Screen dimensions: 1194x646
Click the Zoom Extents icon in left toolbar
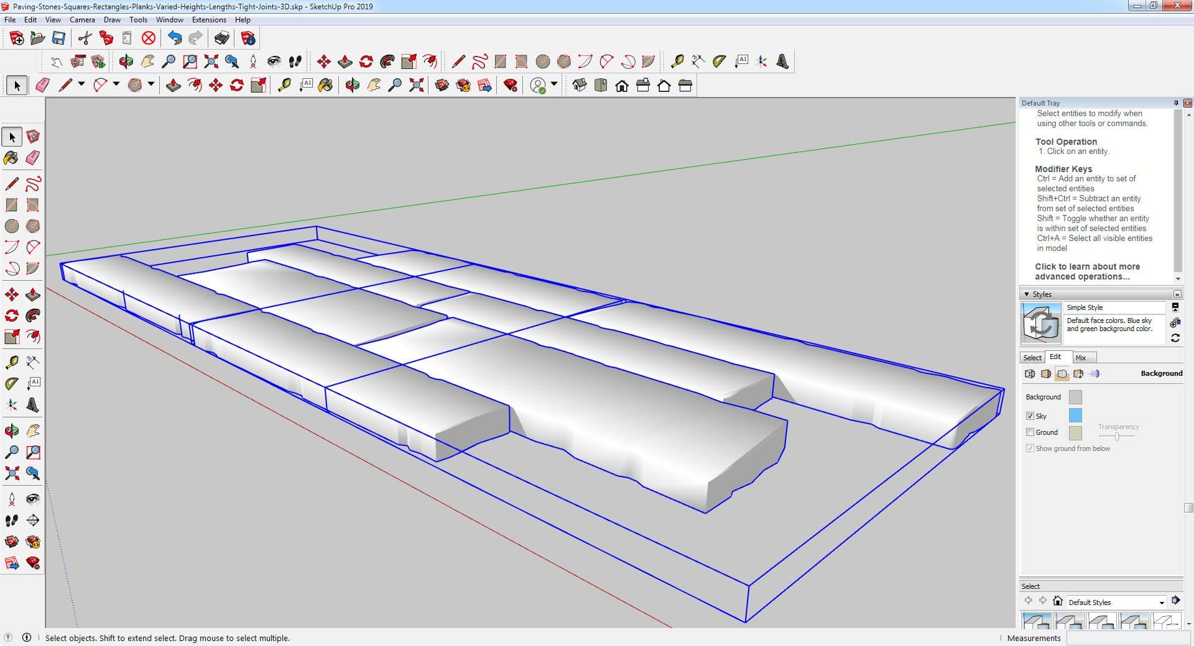coord(11,473)
